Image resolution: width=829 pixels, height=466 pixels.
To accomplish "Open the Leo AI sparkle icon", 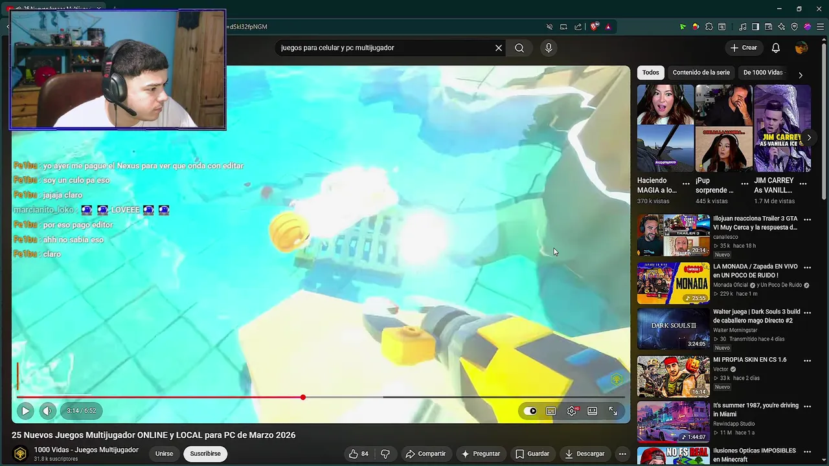I will (x=781, y=27).
